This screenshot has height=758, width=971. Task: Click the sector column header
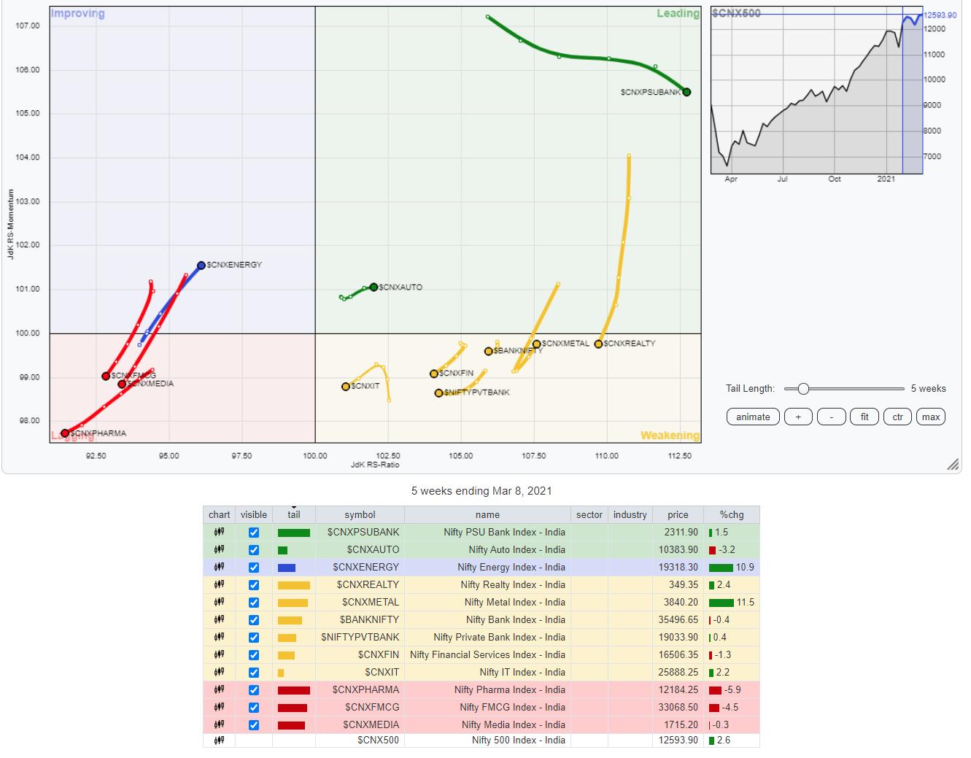(x=589, y=514)
